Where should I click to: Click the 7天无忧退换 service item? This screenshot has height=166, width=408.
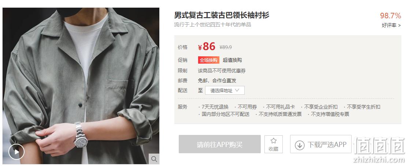point(214,107)
